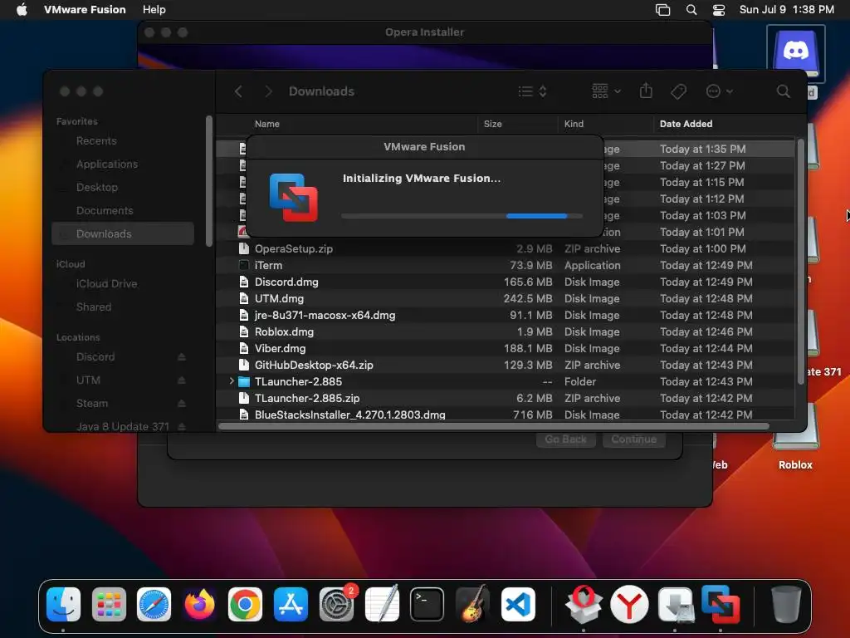850x638 pixels.
Task: Eject the UTM volume in sidebar
Action: (182, 380)
